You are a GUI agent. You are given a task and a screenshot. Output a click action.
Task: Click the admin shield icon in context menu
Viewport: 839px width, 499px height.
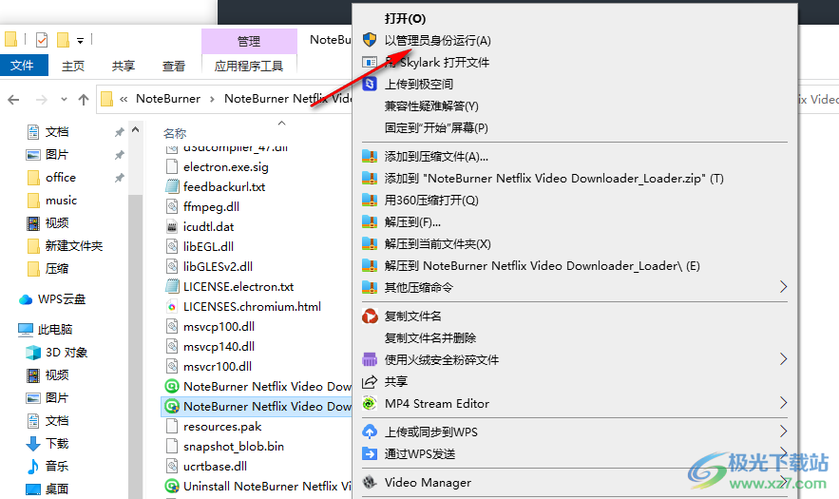[370, 40]
